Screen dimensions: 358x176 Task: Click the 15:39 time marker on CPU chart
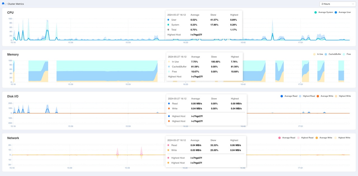click(x=70, y=43)
